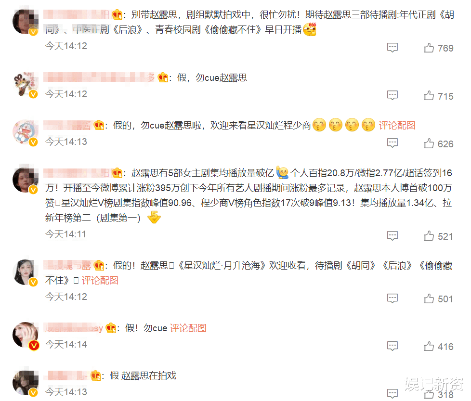The height and width of the screenshot is (401, 471).
Task: Open 评论配图 link in the 星汉灿烂程少商 comment
Action: tap(397, 126)
